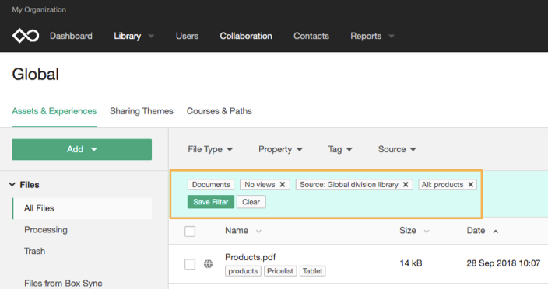The image size is (548, 289).
Task: Expand the Reports menu arrow
Action: (x=392, y=36)
